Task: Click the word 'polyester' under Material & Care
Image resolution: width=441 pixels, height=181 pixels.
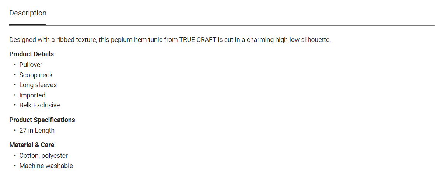Action: pyautogui.click(x=55, y=156)
